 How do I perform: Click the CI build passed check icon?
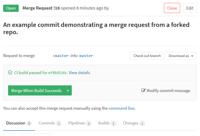[10, 73]
